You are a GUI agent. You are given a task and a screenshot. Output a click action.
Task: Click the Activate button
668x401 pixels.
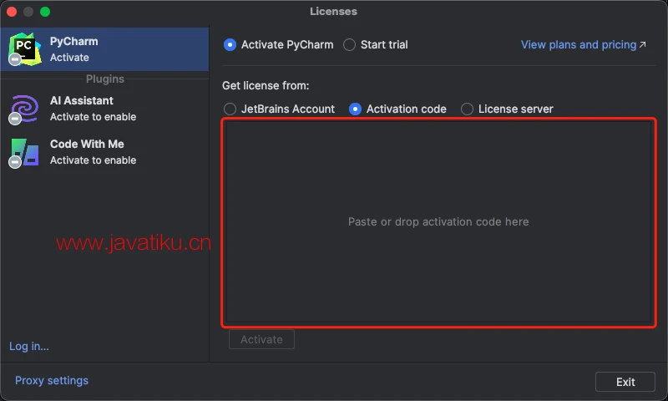(x=261, y=340)
